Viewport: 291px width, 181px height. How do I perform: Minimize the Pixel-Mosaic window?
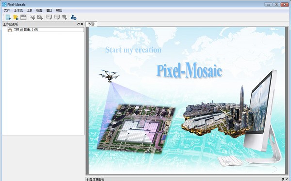(x=268, y=4)
